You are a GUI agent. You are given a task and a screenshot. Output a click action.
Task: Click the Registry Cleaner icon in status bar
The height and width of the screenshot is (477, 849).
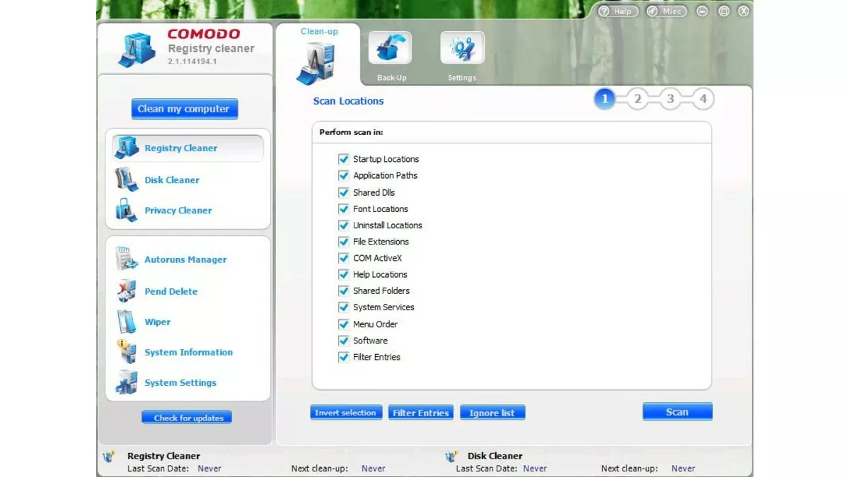[110, 456]
